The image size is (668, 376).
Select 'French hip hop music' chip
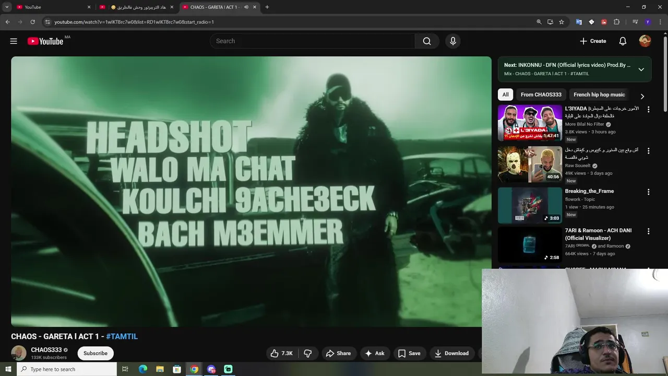(x=599, y=95)
